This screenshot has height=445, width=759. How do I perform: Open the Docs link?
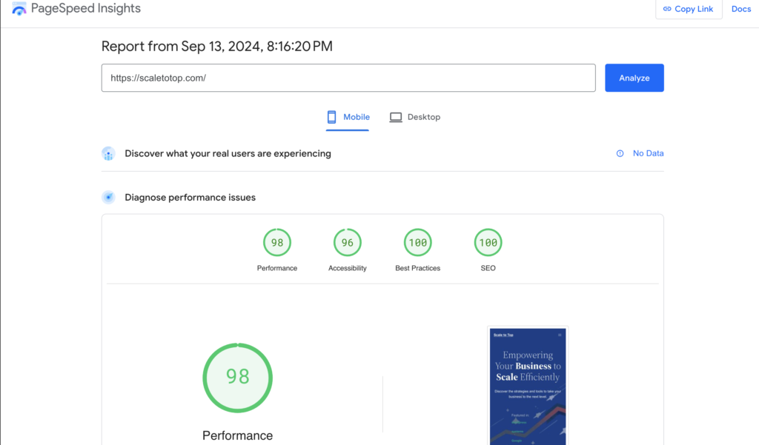740,9
